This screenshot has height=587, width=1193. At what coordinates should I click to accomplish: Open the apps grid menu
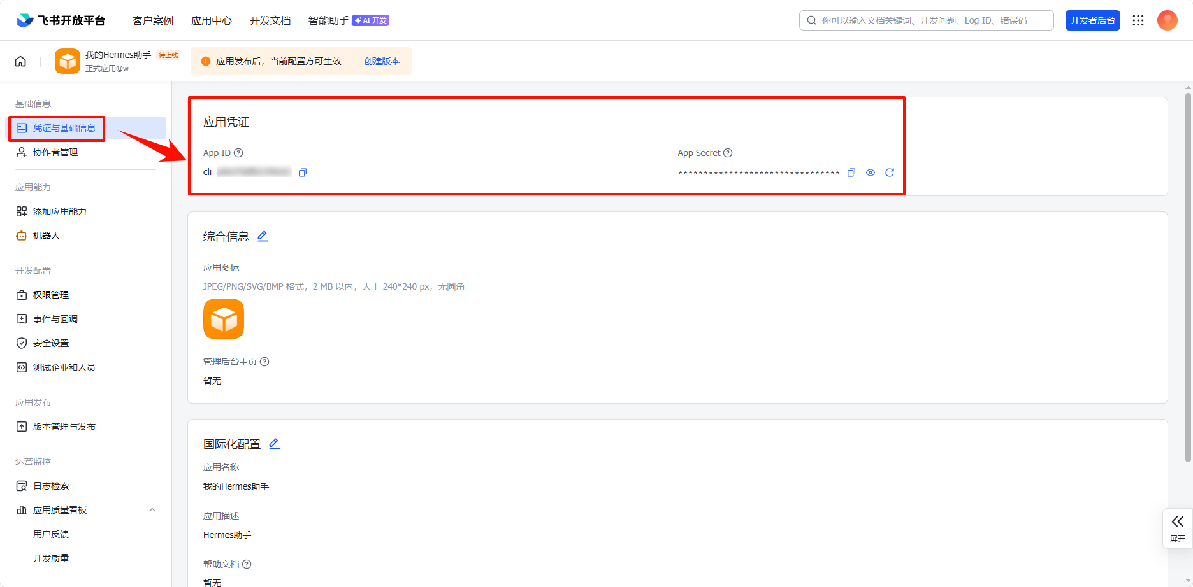[1138, 20]
